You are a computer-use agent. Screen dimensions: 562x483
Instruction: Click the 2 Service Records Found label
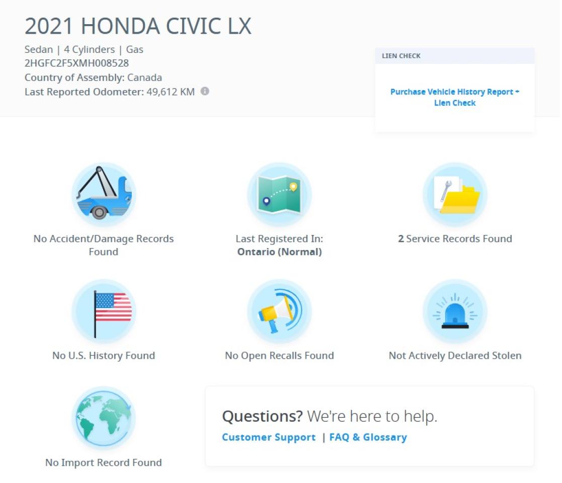(x=455, y=238)
